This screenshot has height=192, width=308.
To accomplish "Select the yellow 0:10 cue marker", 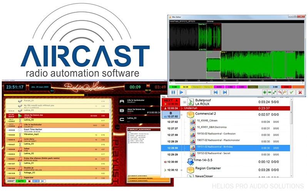I will coord(186,87).
